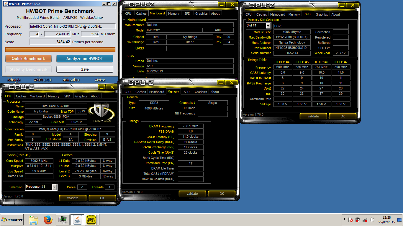Click Validate in the CPU tab CPU-Z window

(x=73, y=198)
